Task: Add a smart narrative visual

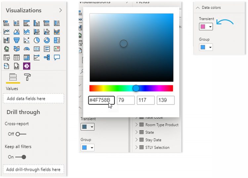Action: [6, 66]
